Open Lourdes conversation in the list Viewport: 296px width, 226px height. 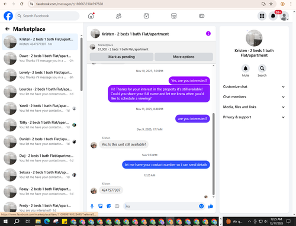coord(40,92)
